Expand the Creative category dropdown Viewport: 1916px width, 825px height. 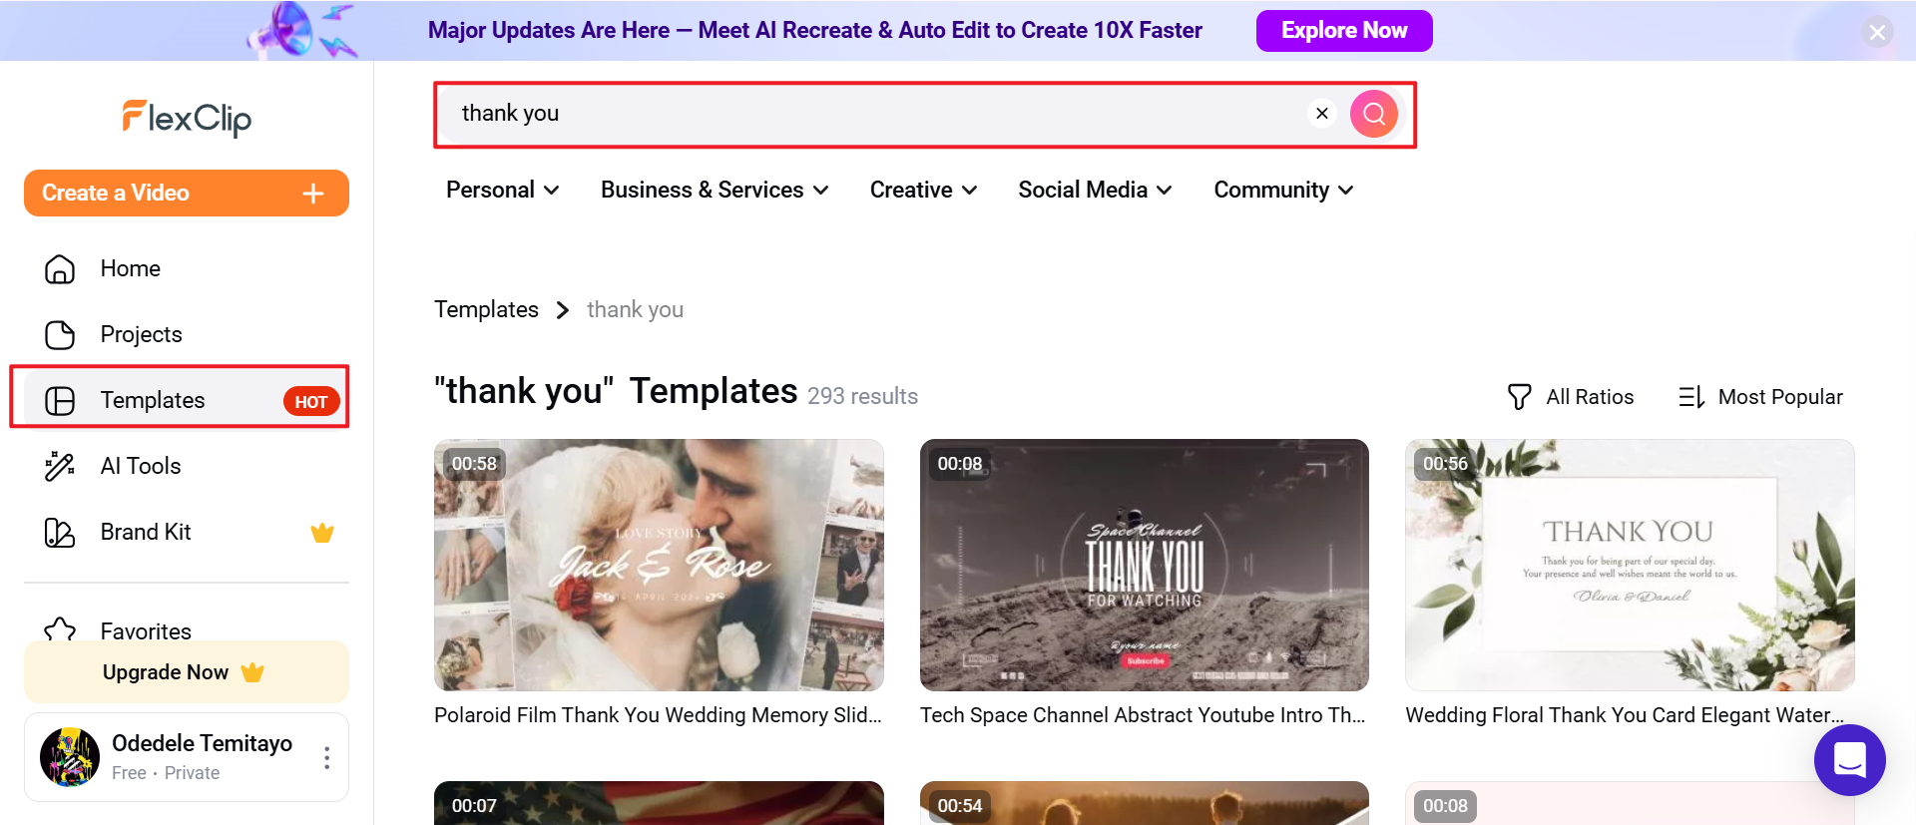pyautogui.click(x=924, y=191)
